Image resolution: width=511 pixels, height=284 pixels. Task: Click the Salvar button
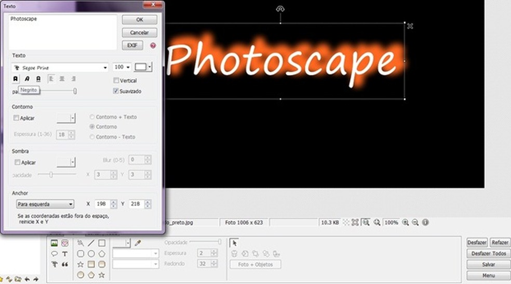[x=489, y=264]
